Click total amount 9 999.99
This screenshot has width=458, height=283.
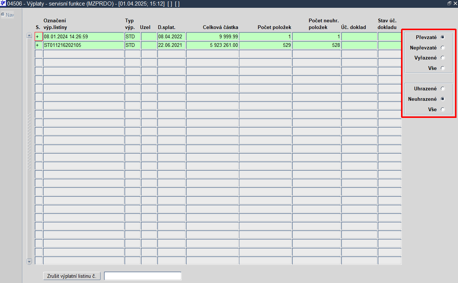[x=213, y=36]
